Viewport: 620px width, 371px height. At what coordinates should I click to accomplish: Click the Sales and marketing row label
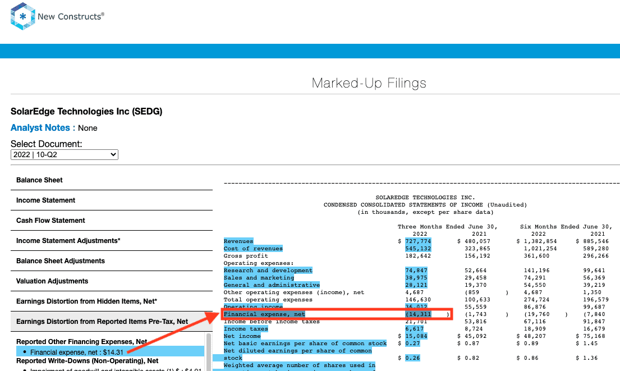[259, 278]
